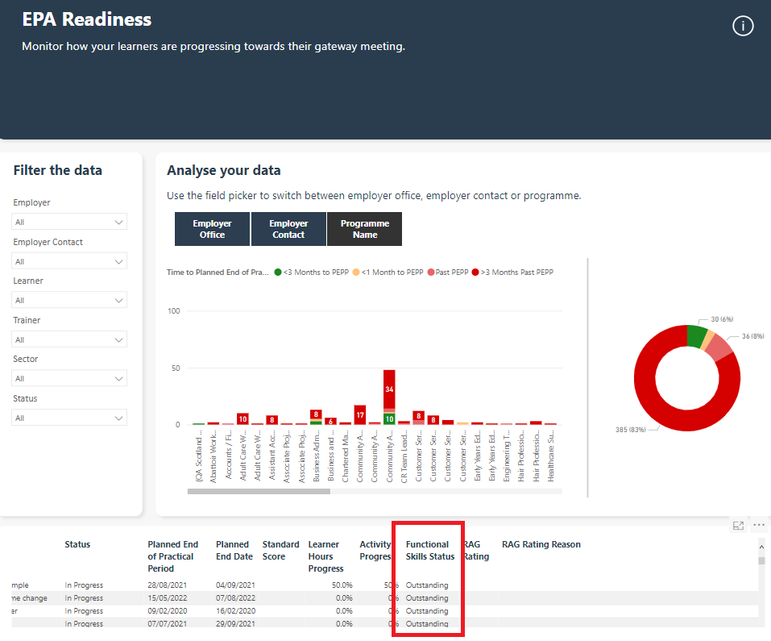Click the table scroll up arrow
Viewport: 771px width, 641px height.
point(761,547)
